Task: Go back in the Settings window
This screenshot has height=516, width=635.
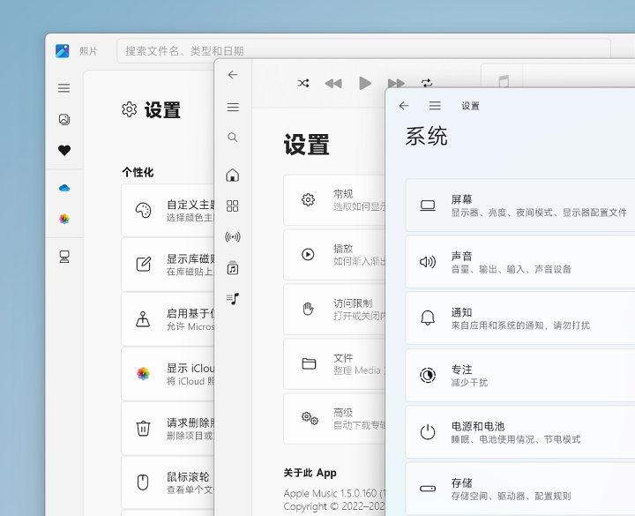Action: pos(404,106)
